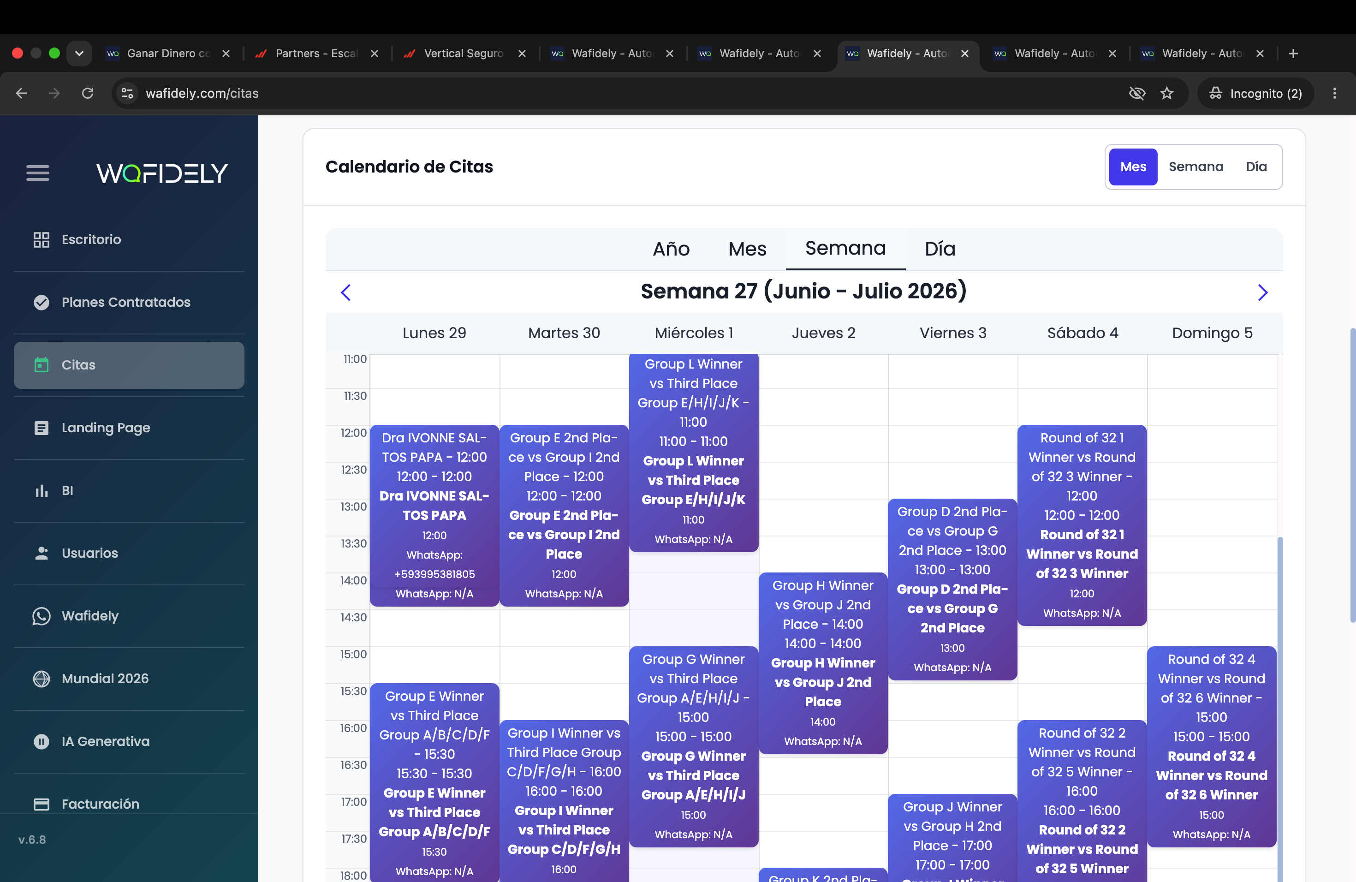1356x882 pixels.
Task: Click the Usuarios person icon
Action: [x=41, y=553]
